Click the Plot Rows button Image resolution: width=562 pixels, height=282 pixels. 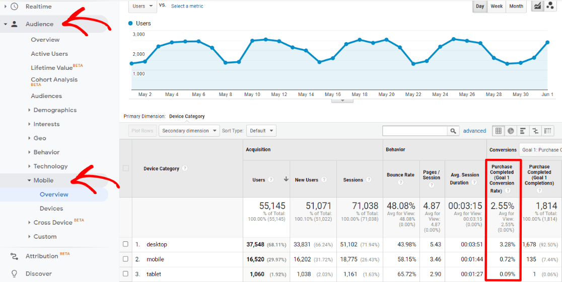pos(143,131)
